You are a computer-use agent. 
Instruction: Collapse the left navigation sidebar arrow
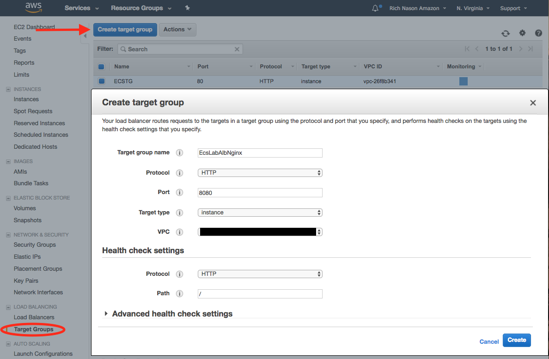[x=85, y=37]
